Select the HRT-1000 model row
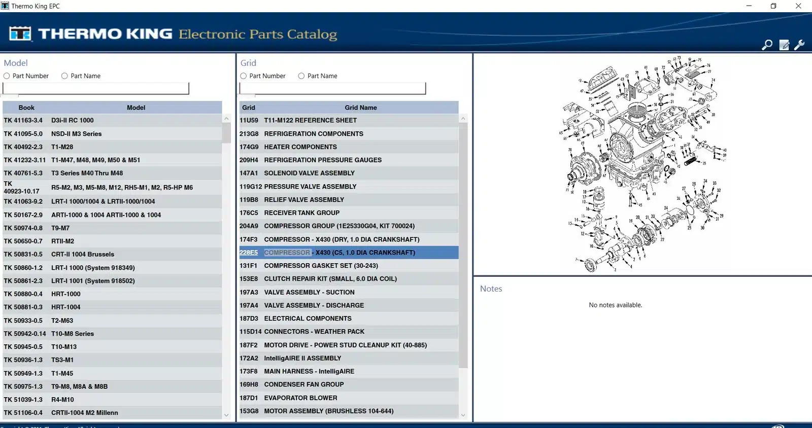 [x=112, y=294]
